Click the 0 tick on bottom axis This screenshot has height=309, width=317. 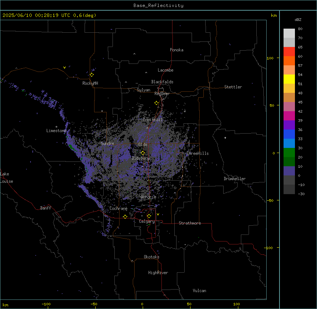(142, 304)
